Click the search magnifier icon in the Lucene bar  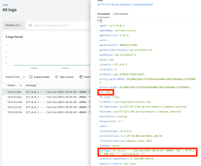30,25
